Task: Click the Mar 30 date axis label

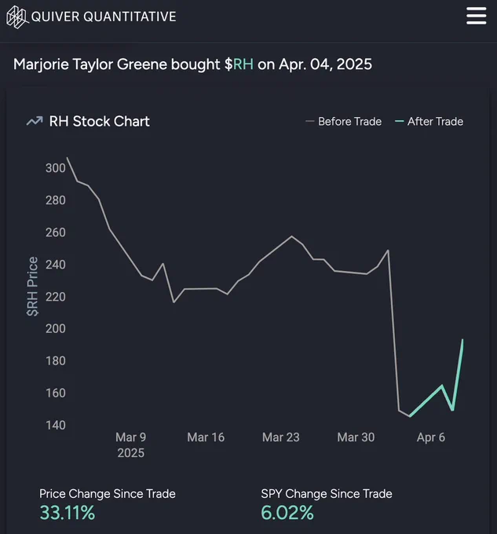Action: tap(356, 437)
